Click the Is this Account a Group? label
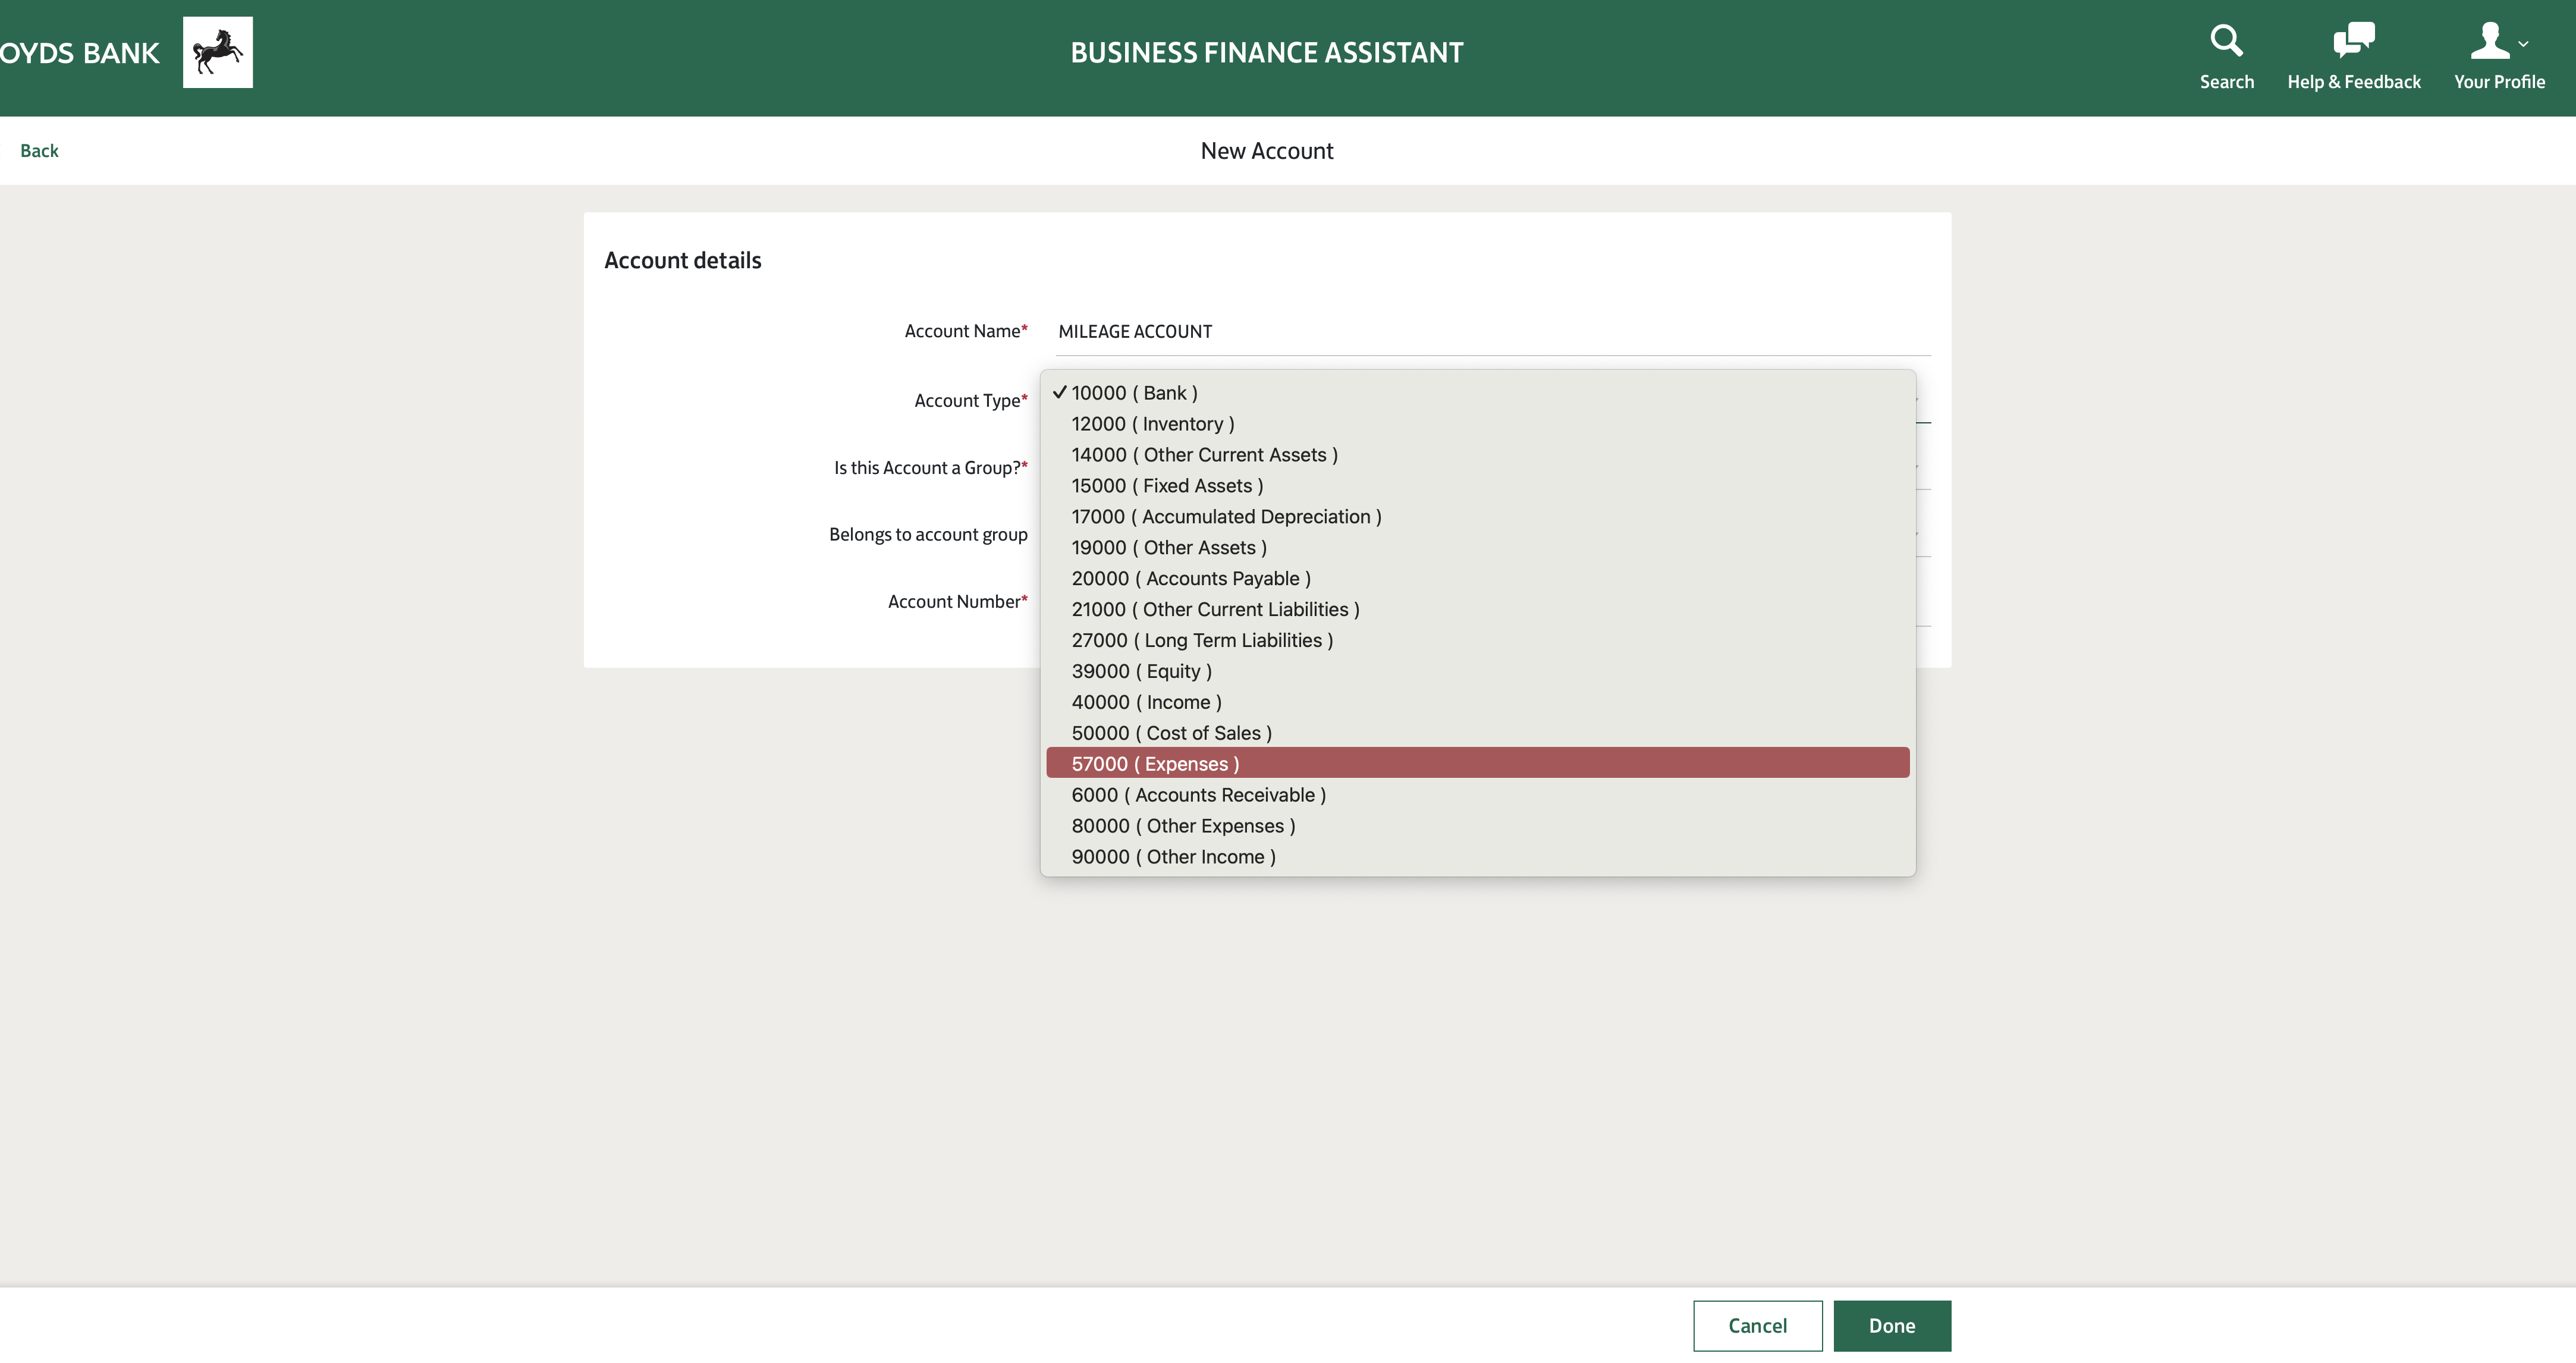Viewport: 2576px width, 1363px height. tap(930, 468)
